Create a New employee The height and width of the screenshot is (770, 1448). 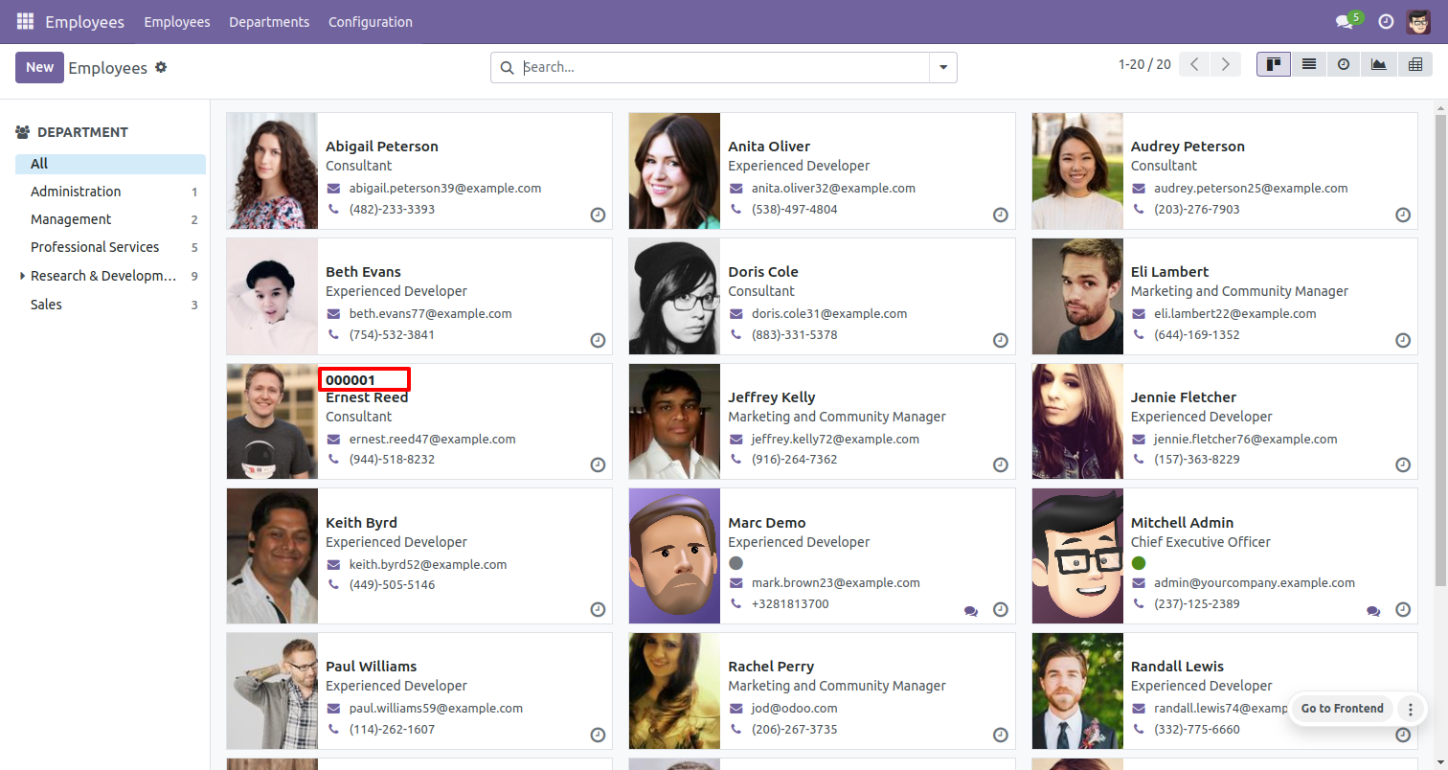[39, 67]
